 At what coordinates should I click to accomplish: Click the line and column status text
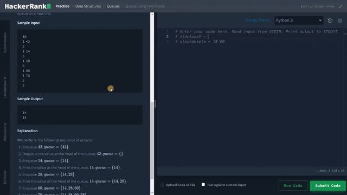click(331, 171)
